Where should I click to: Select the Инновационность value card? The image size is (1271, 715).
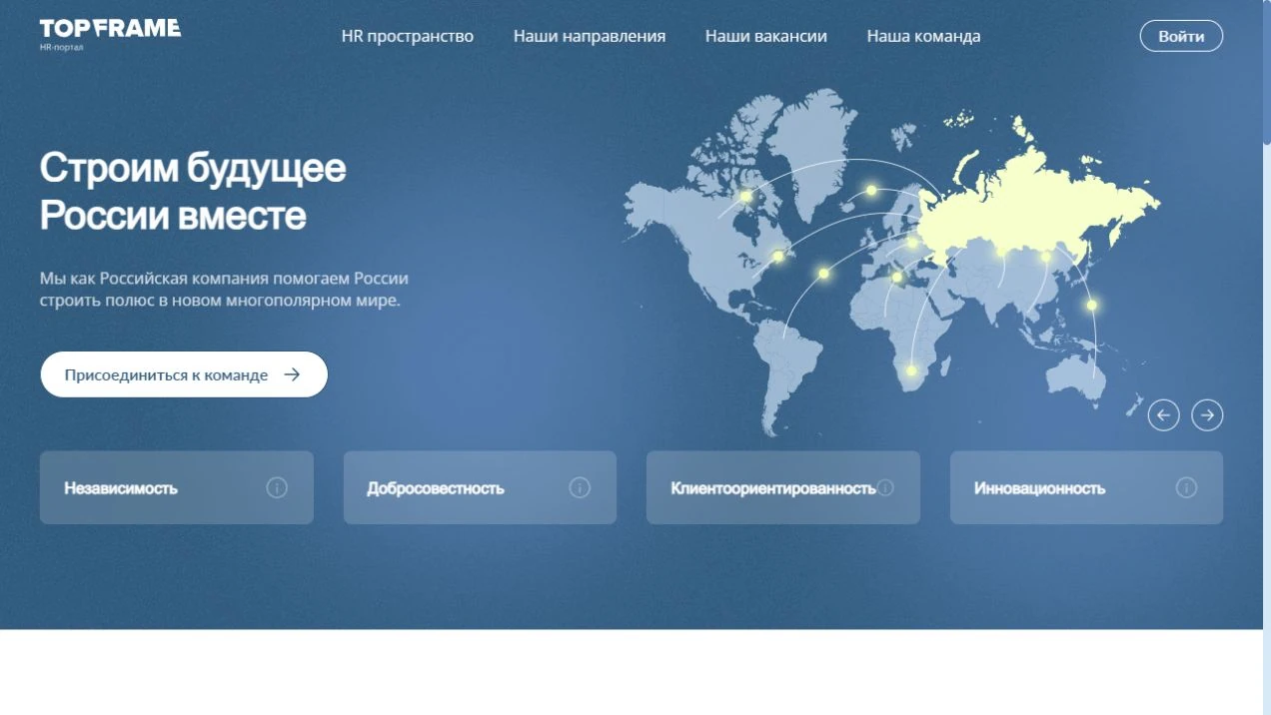[1086, 487]
